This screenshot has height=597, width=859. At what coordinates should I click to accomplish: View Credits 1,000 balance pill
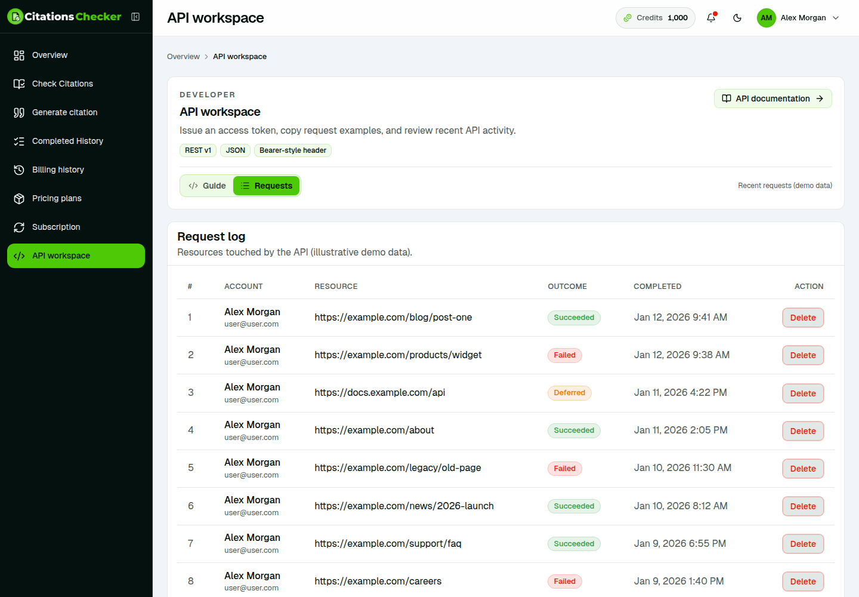pos(656,18)
